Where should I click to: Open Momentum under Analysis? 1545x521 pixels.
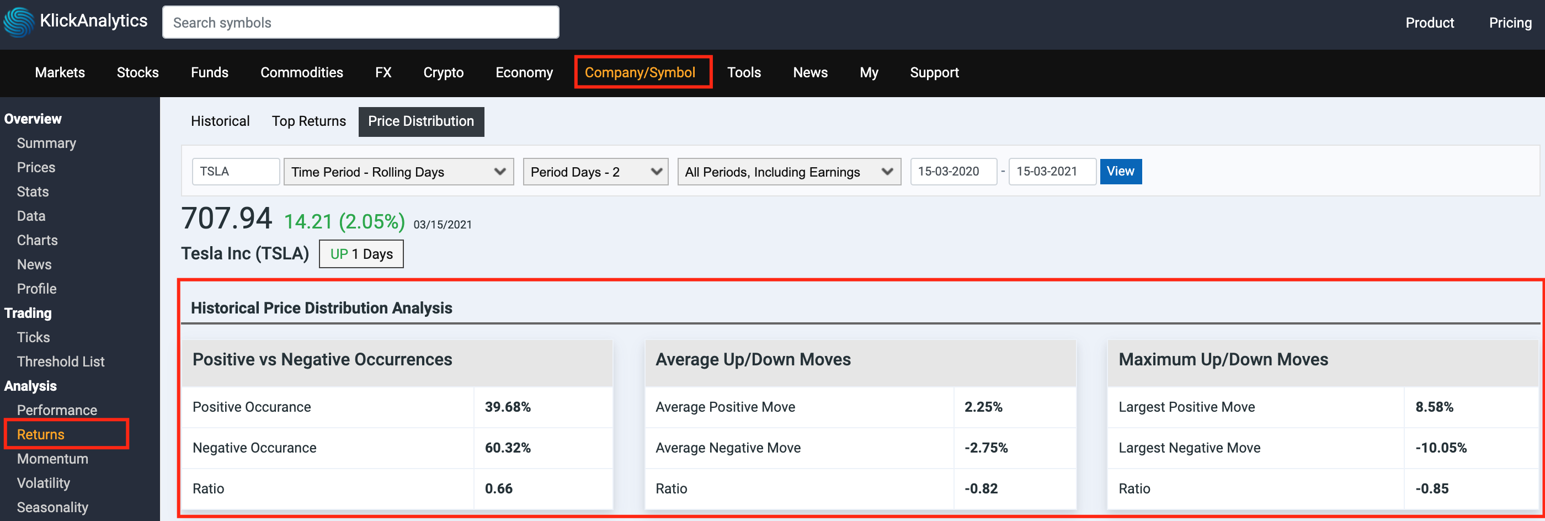coord(52,459)
